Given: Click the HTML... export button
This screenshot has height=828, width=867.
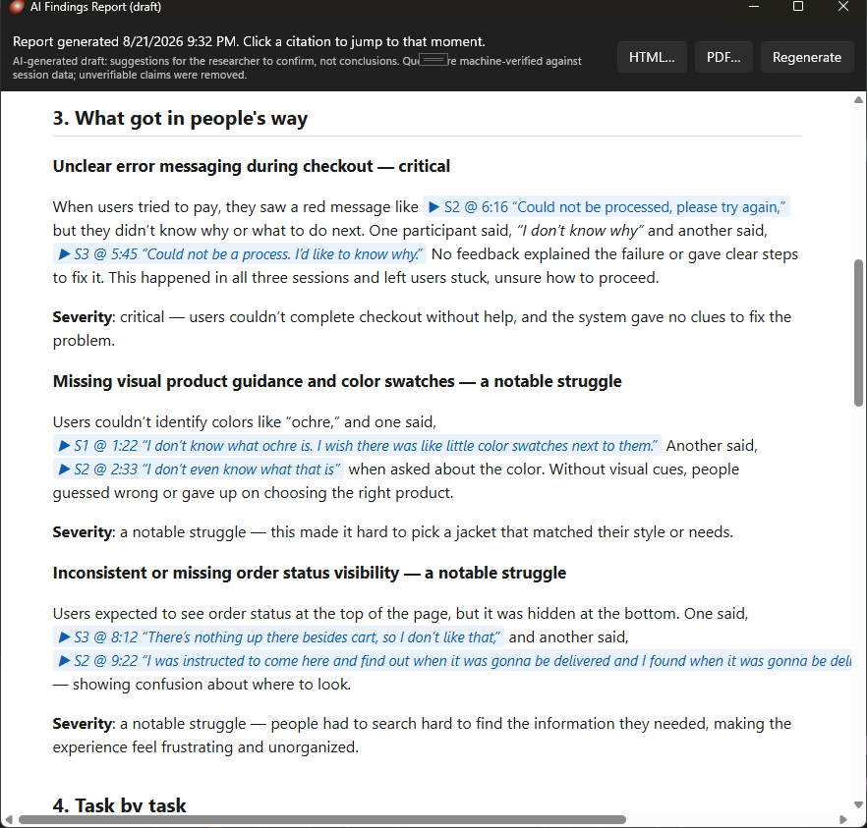Looking at the screenshot, I should pos(652,57).
